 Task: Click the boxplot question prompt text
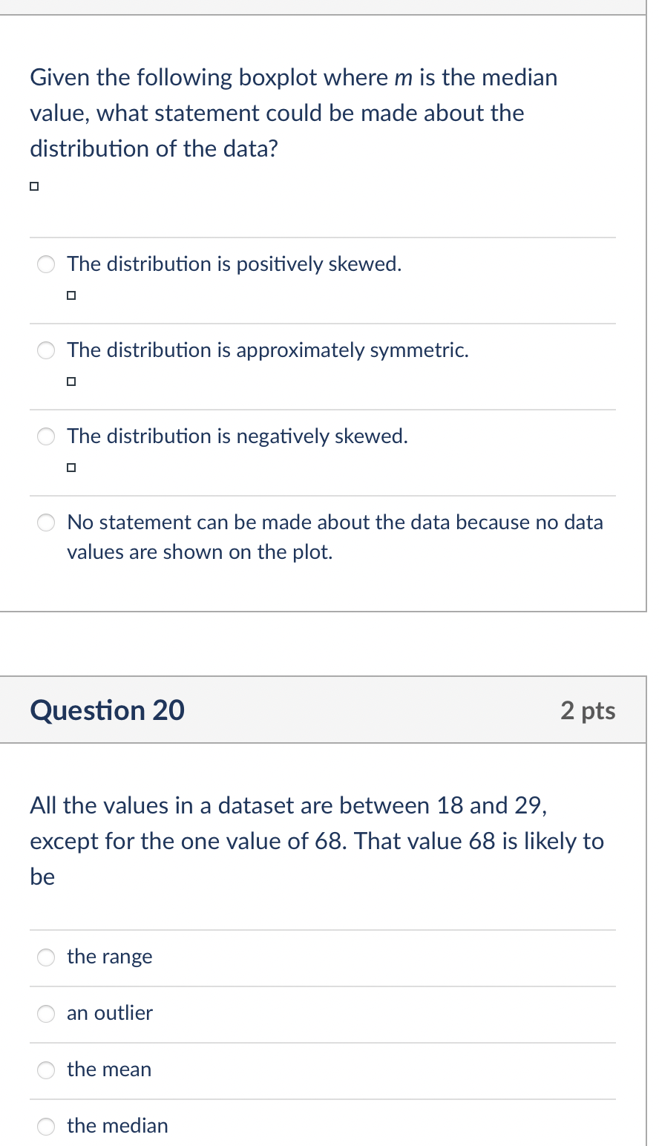click(293, 112)
